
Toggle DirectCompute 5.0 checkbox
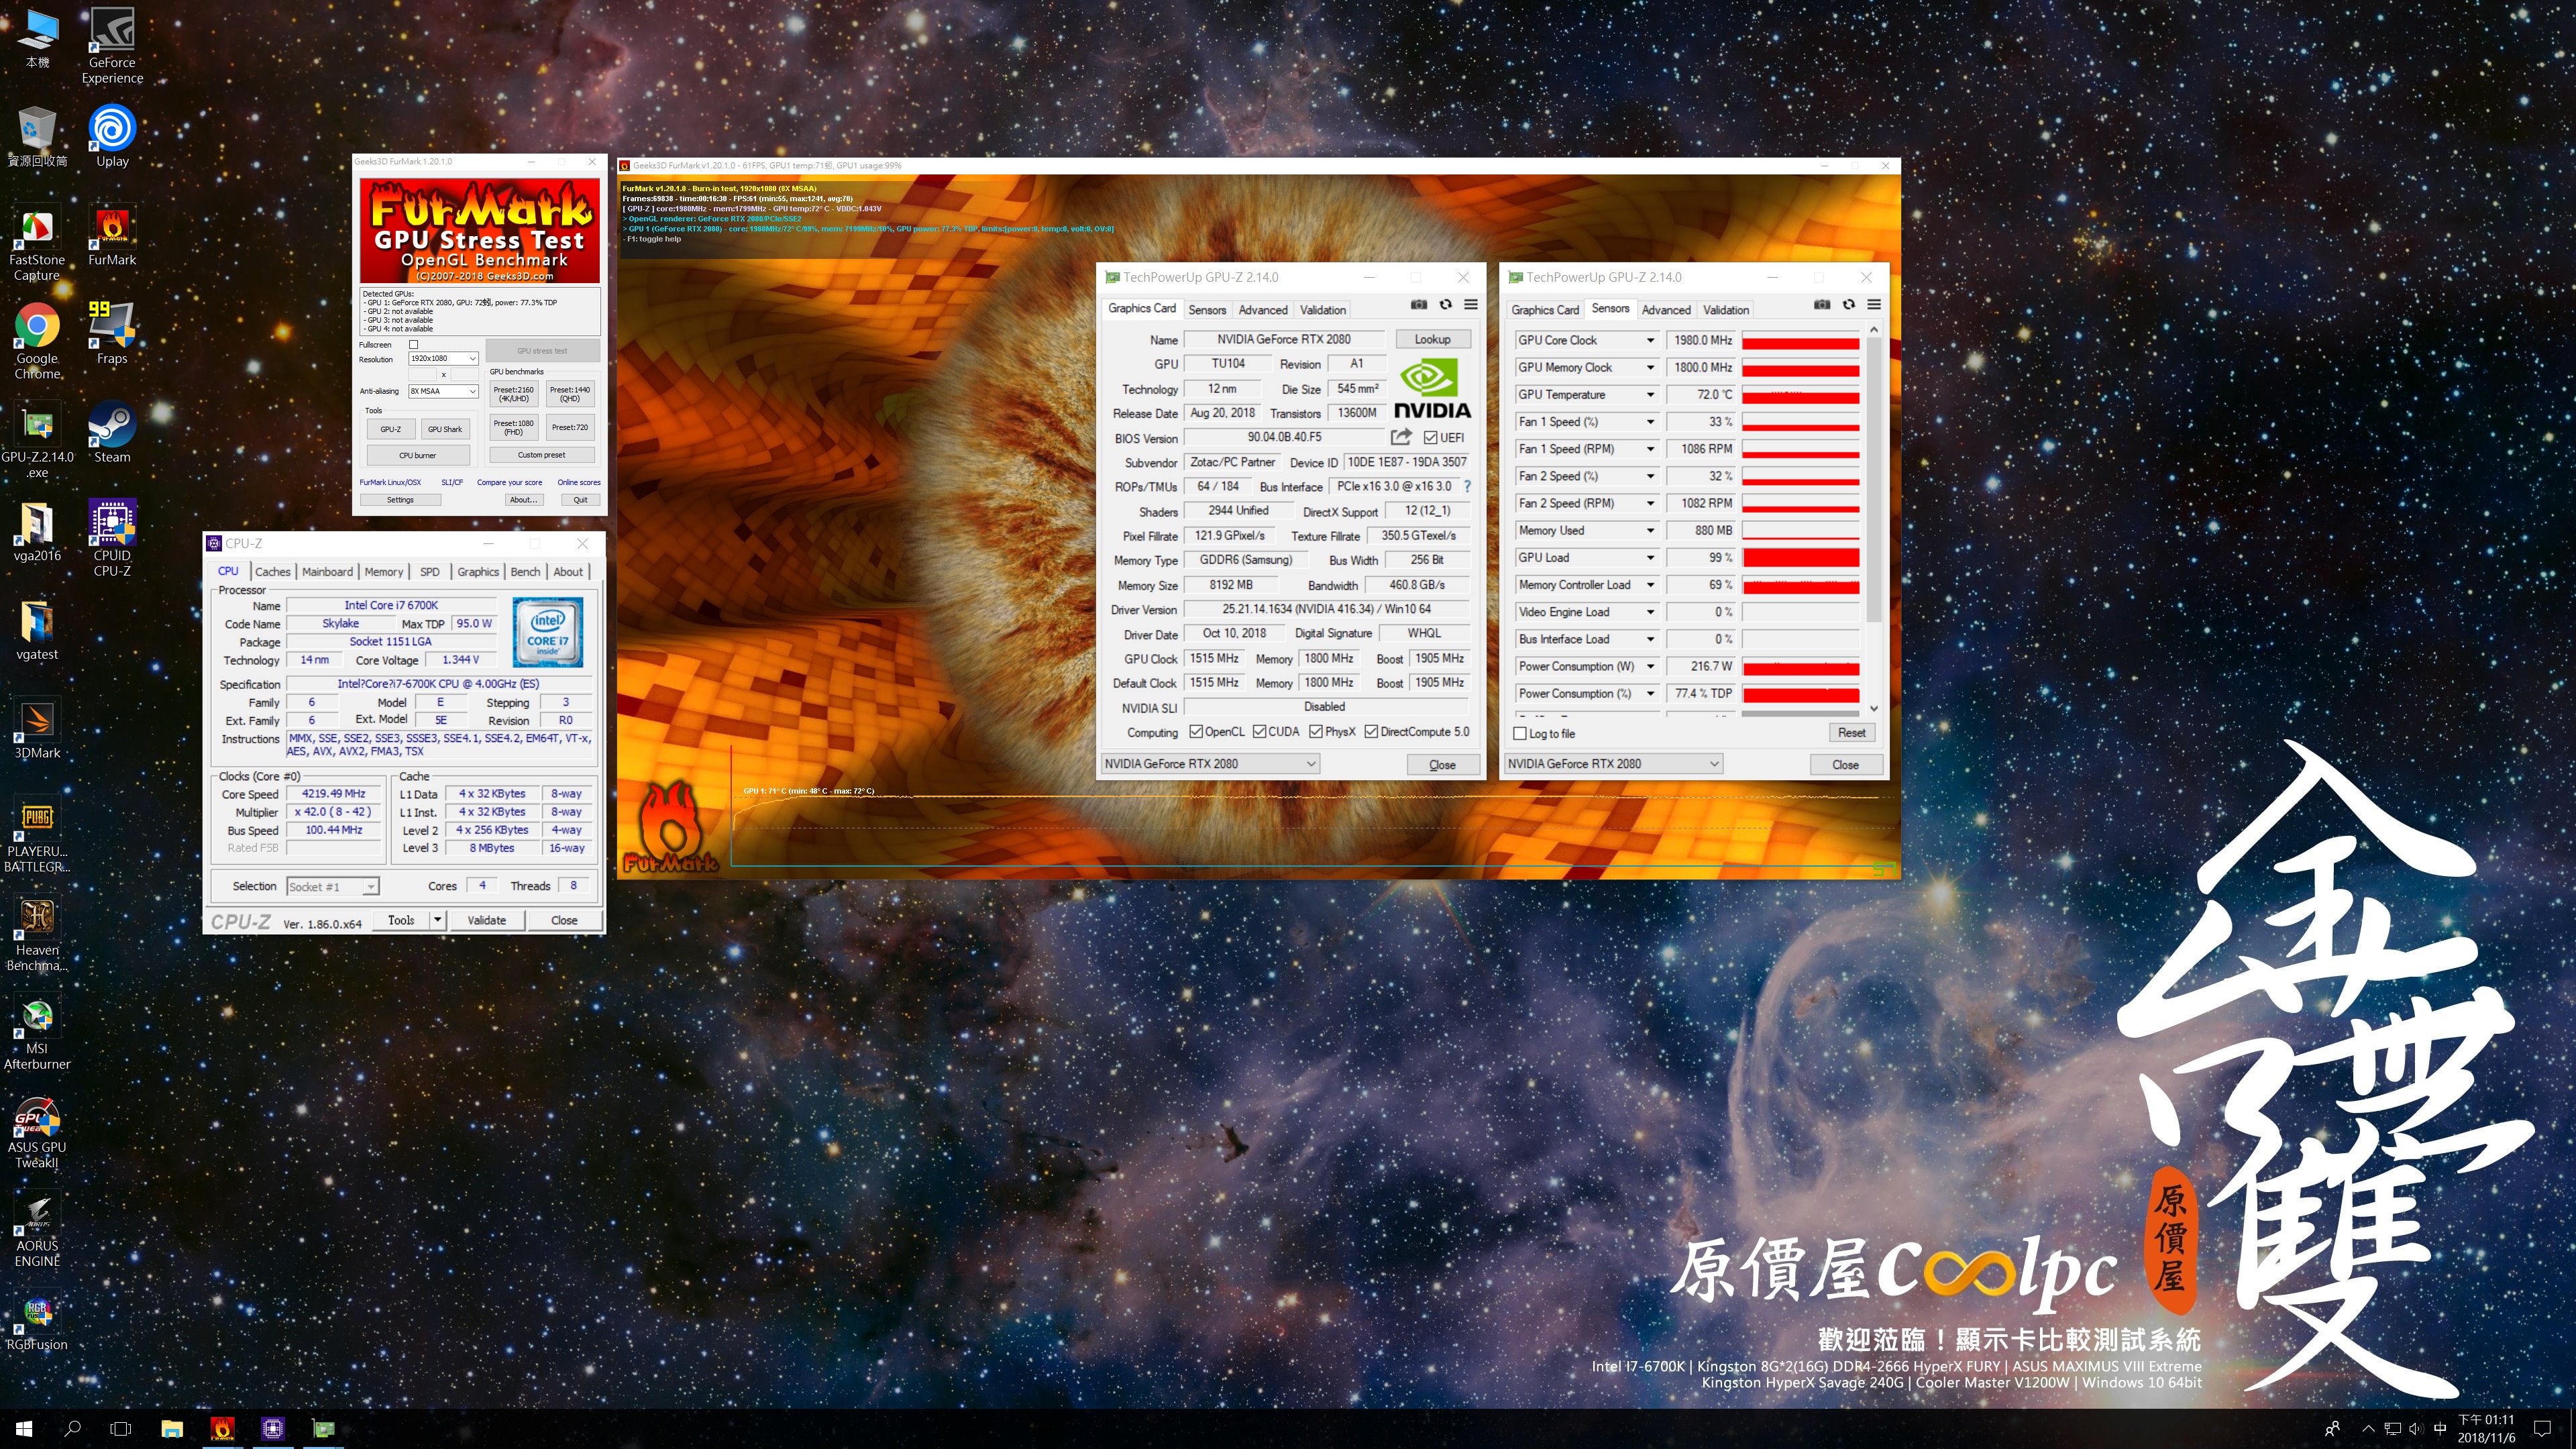pos(1372,732)
